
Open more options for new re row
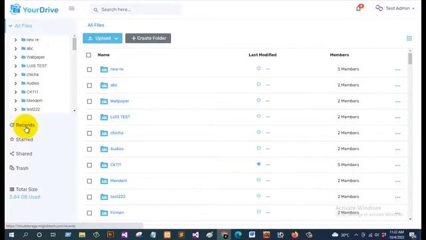click(x=398, y=70)
